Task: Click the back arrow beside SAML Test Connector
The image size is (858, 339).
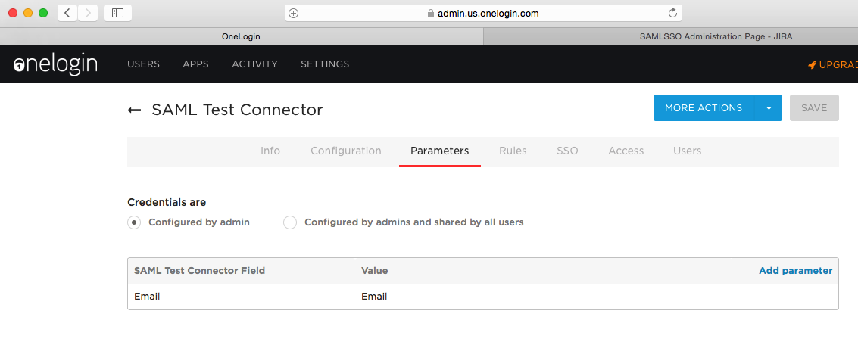Action: click(134, 110)
